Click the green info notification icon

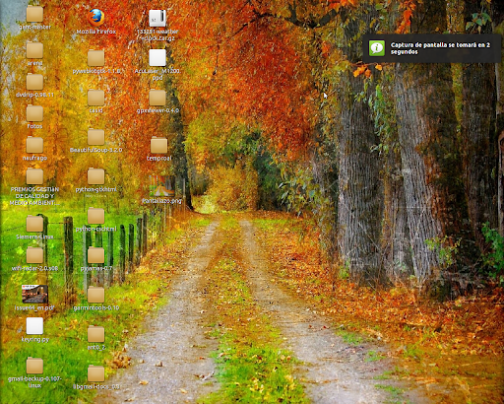tap(377, 48)
